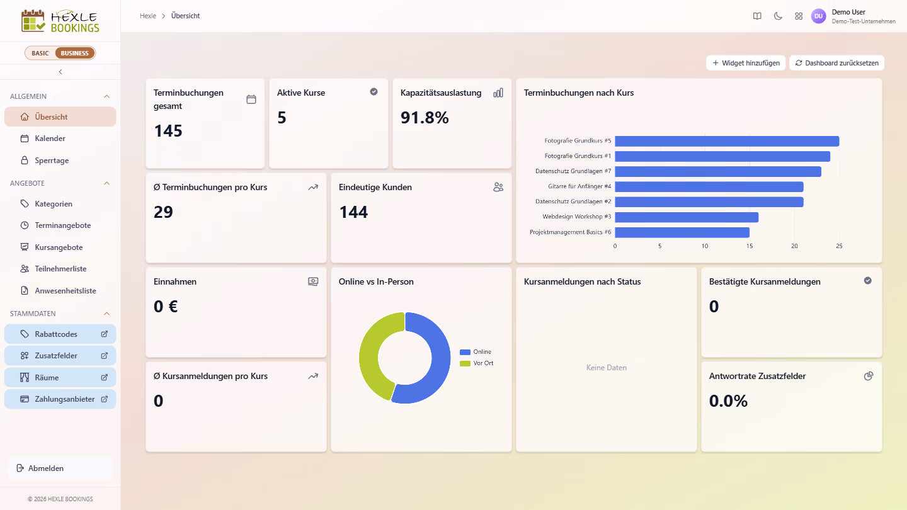Screen dimensions: 907x510
Task: Click the blue Online legend swatch
Action: tap(465, 352)
